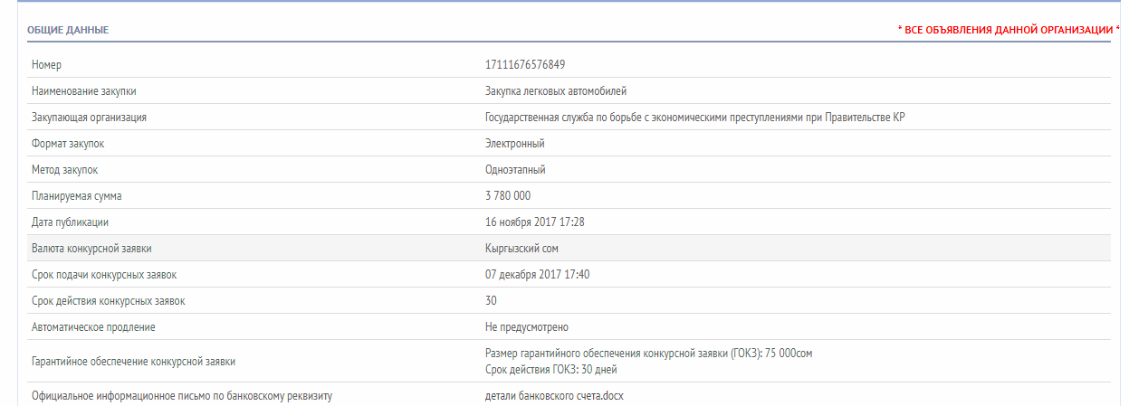Select the Электронный format value
The image size is (1129, 406).
click(x=515, y=144)
